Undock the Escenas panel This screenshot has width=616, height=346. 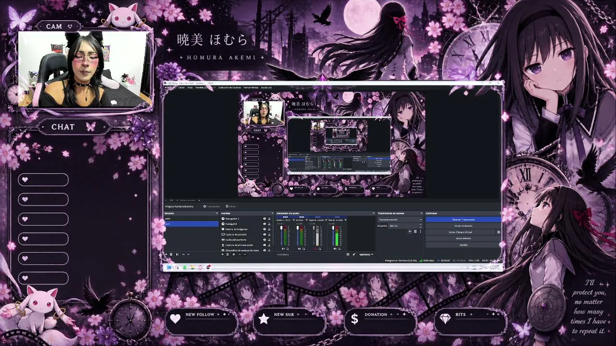[217, 213]
